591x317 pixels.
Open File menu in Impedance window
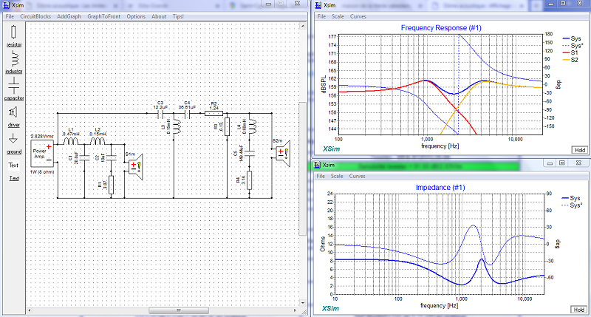click(x=321, y=176)
